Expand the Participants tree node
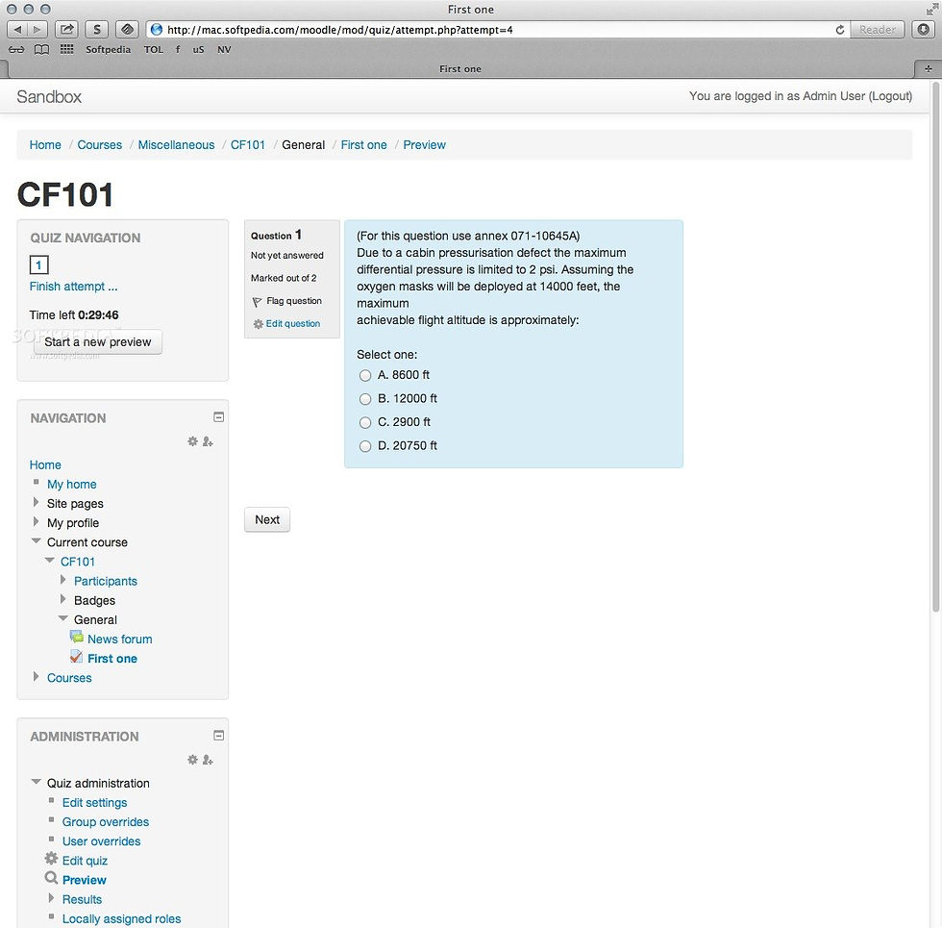 [x=62, y=580]
